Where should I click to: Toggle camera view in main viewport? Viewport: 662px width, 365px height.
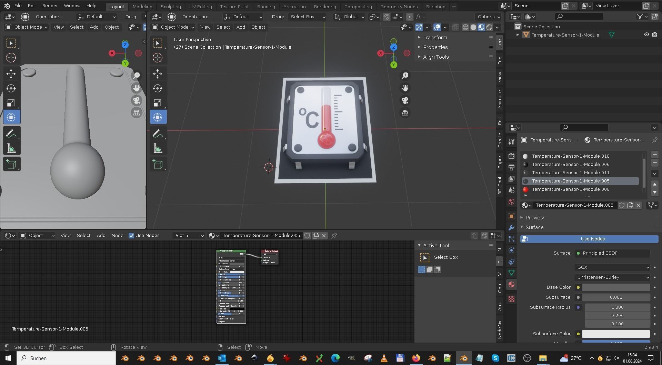(x=405, y=100)
